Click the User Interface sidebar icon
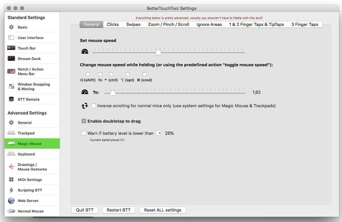The width and height of the screenshot is (342, 222). point(11,38)
